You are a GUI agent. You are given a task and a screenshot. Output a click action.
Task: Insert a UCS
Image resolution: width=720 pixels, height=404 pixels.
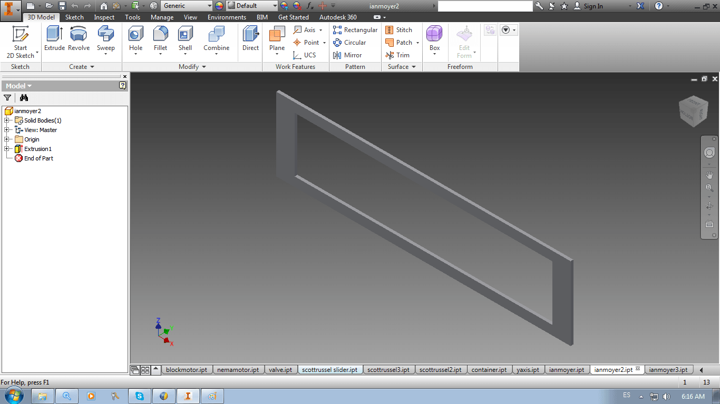pos(305,55)
